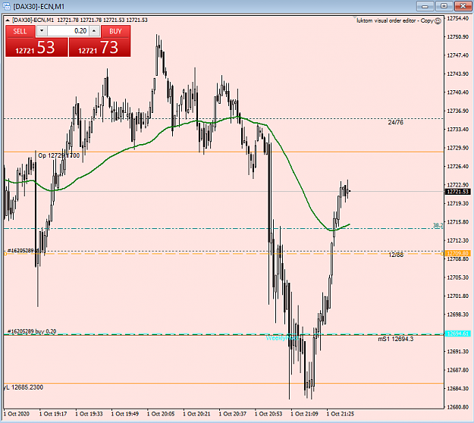
Task: Collapse the one-click trading panel triangle
Action: (8, 20)
